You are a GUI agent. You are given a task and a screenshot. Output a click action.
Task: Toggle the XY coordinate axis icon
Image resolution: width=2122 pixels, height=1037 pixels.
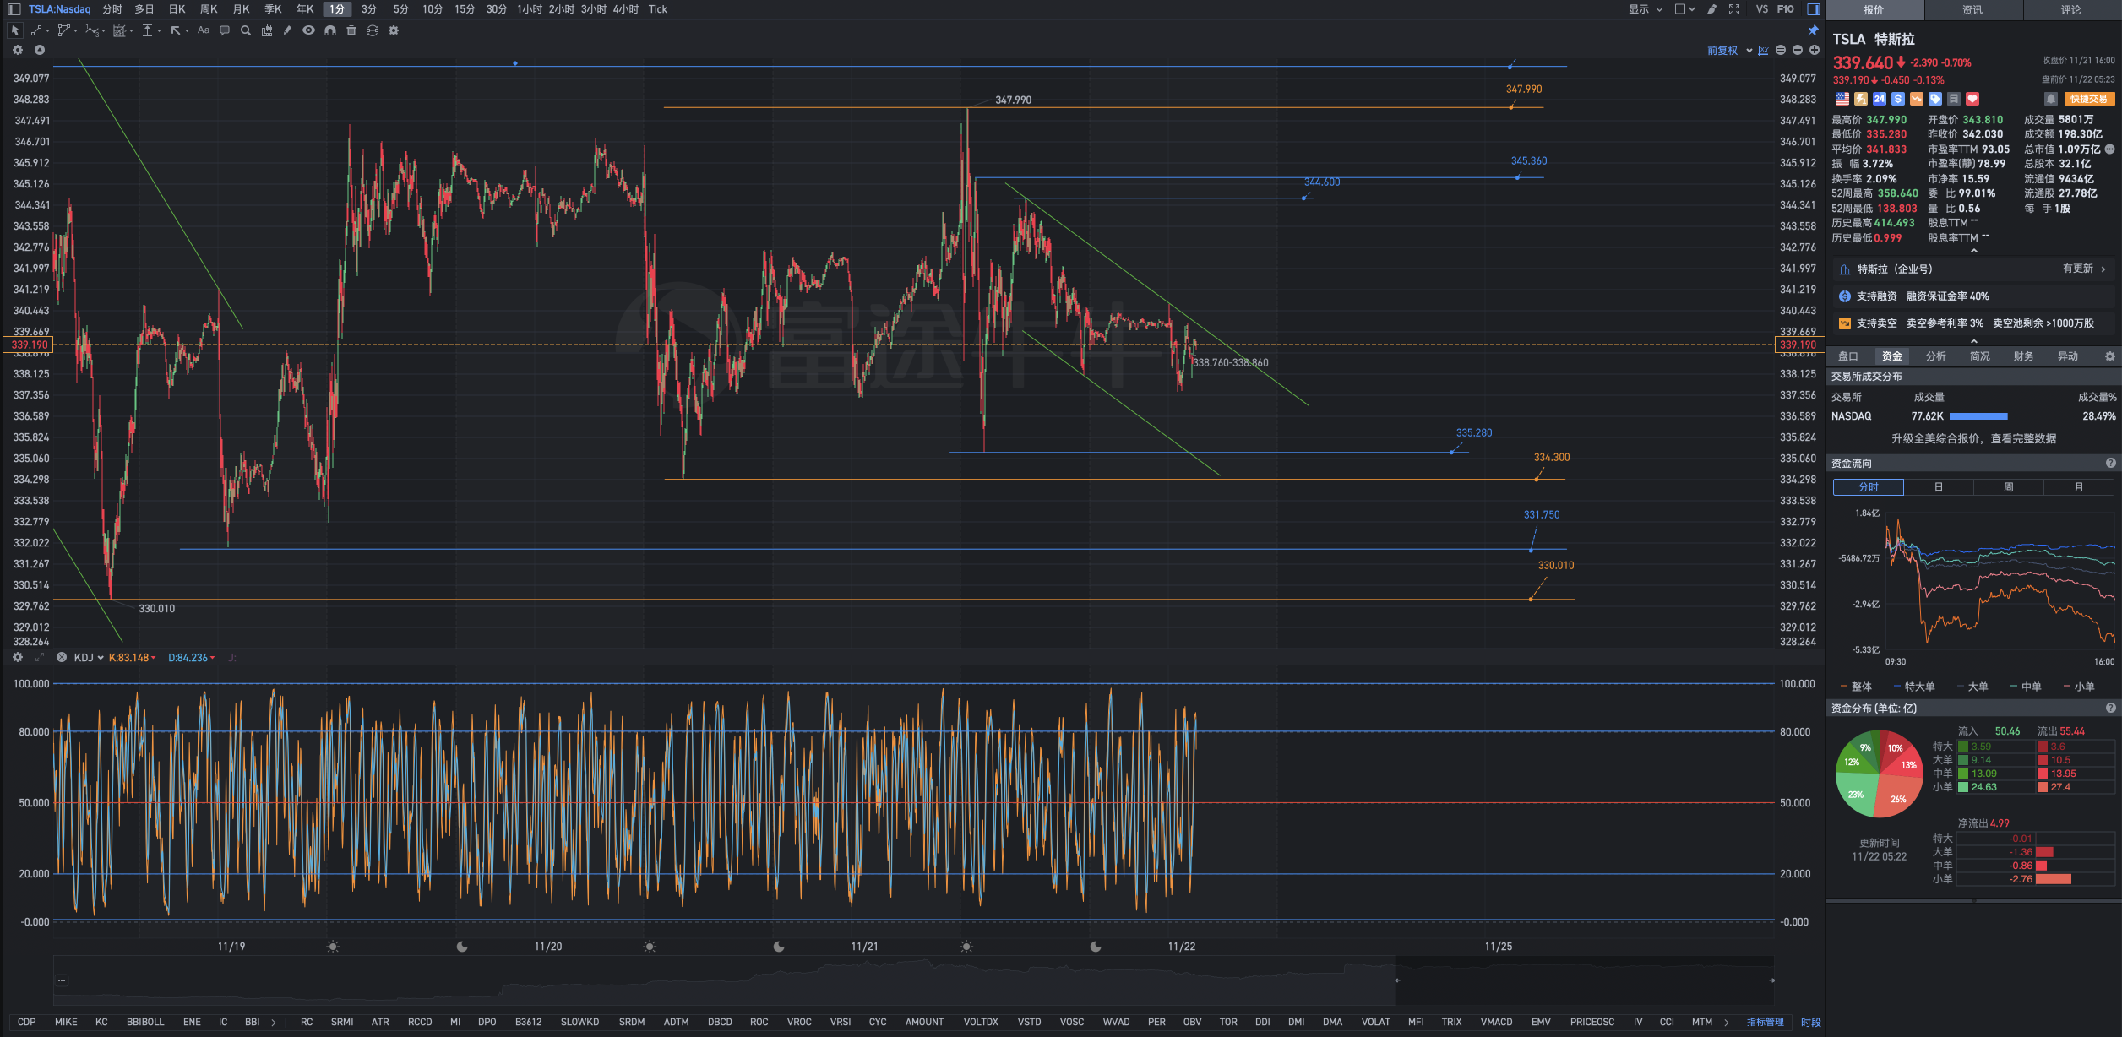[1764, 51]
